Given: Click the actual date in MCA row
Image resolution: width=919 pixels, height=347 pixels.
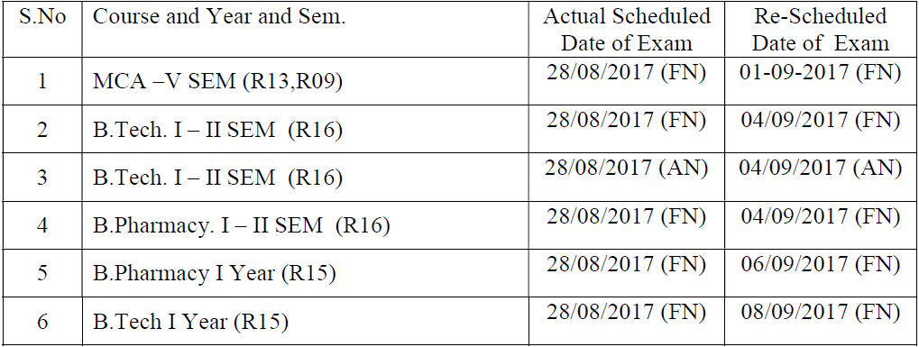Looking at the screenshot, I should [627, 72].
